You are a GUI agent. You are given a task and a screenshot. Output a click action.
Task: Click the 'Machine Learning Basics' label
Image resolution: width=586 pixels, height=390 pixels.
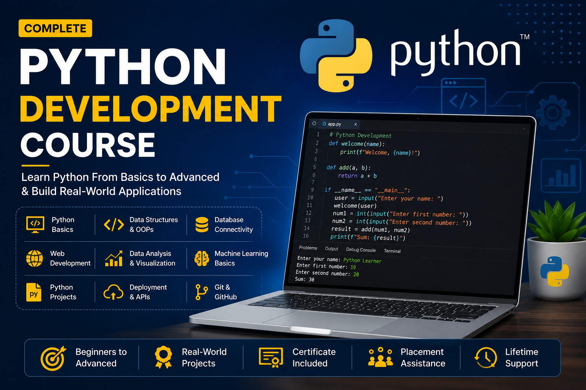point(241,258)
